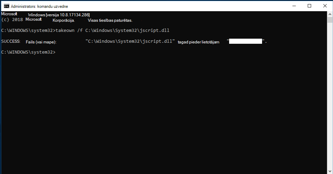Click the last C:\WINDOWS\system32> prompt line
Image resolution: width=333 pixels, height=174 pixels.
pos(28,52)
